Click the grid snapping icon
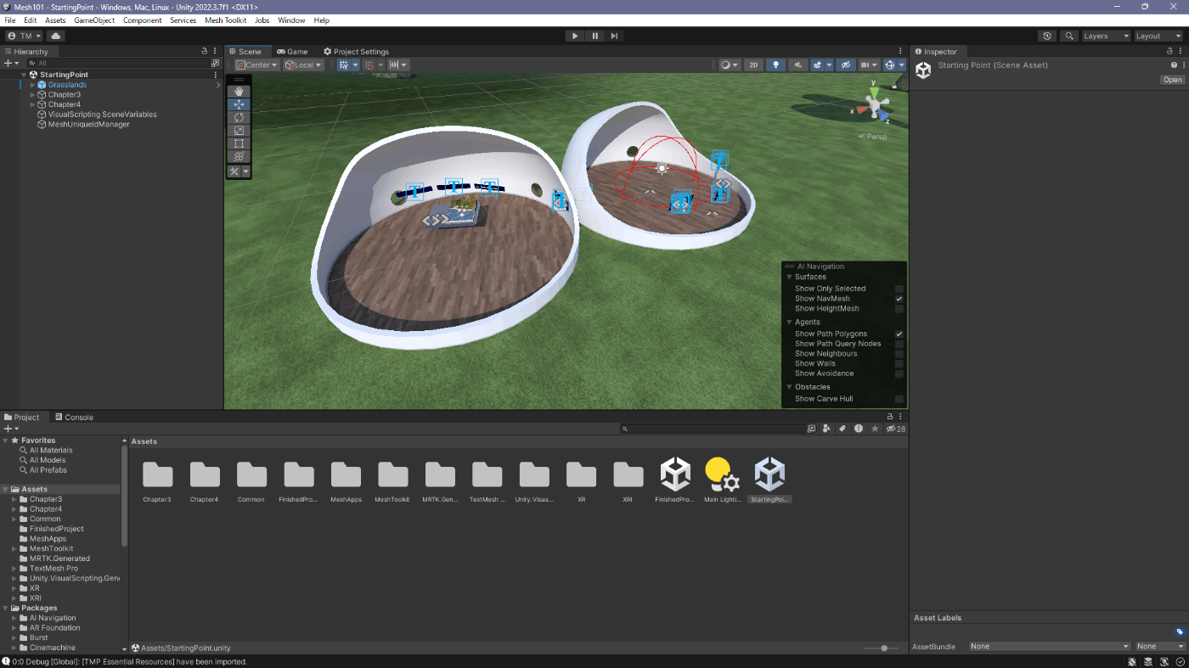1189x668 pixels. tap(369, 65)
